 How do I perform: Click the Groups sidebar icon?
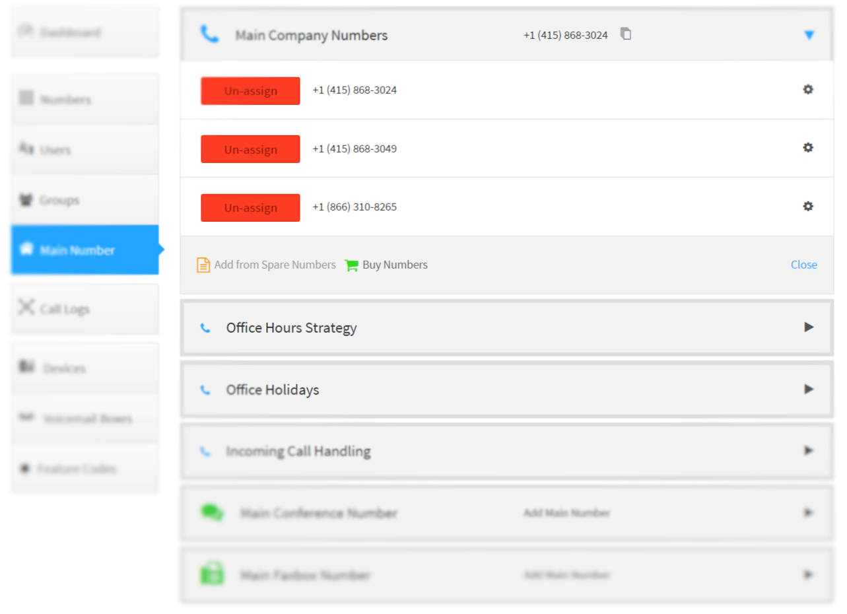click(26, 199)
